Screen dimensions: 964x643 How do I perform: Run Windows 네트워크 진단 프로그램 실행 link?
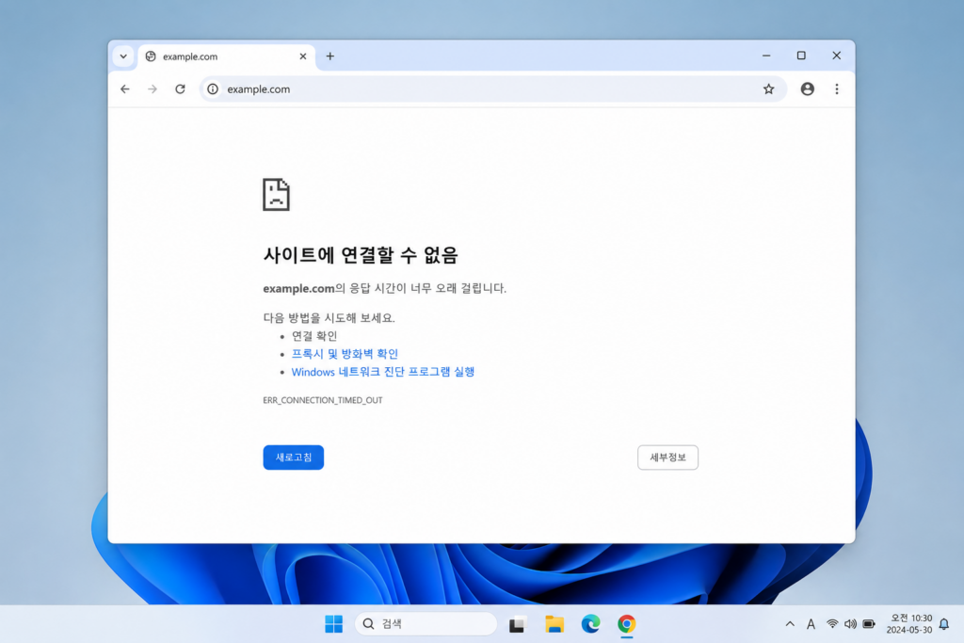[x=383, y=372]
